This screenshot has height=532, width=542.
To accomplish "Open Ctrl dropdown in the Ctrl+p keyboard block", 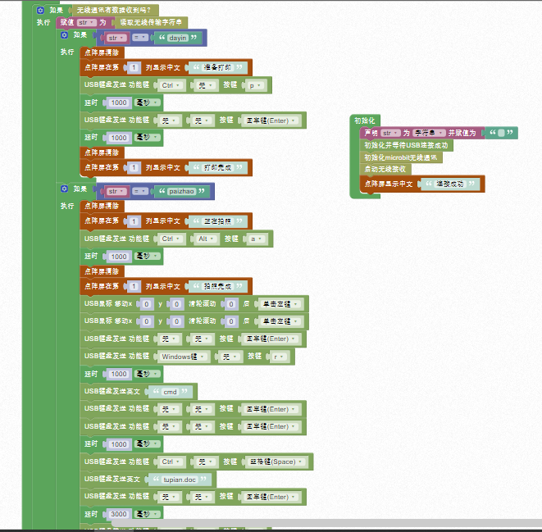I will tap(171, 85).
